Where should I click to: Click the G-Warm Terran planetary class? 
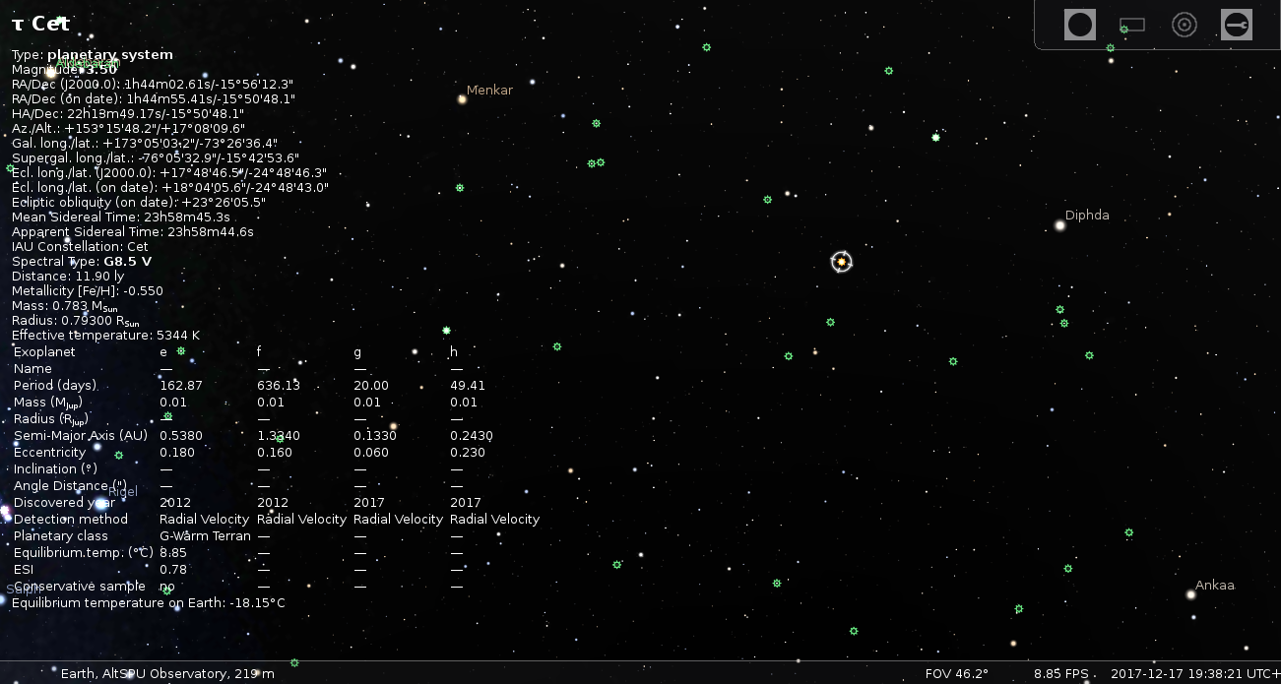[205, 536]
